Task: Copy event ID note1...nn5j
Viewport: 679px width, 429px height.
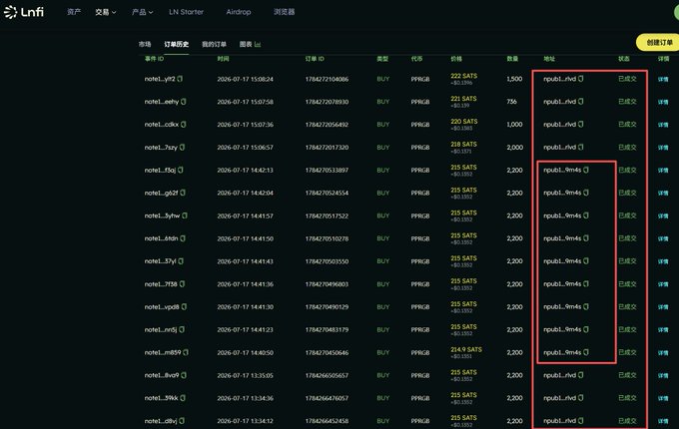Action: click(182, 329)
